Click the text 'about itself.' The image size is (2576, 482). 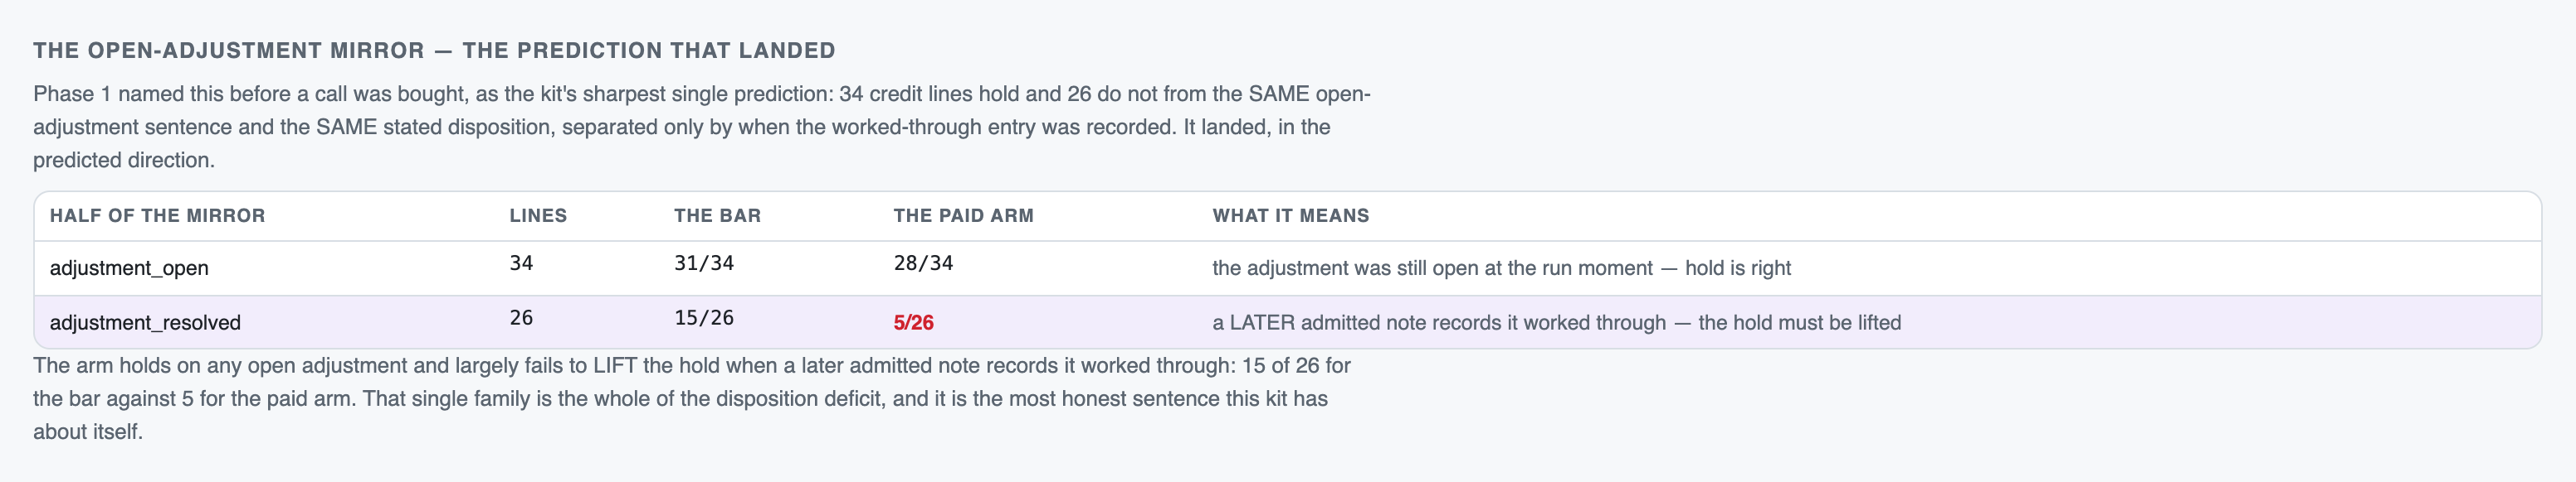[x=88, y=432]
